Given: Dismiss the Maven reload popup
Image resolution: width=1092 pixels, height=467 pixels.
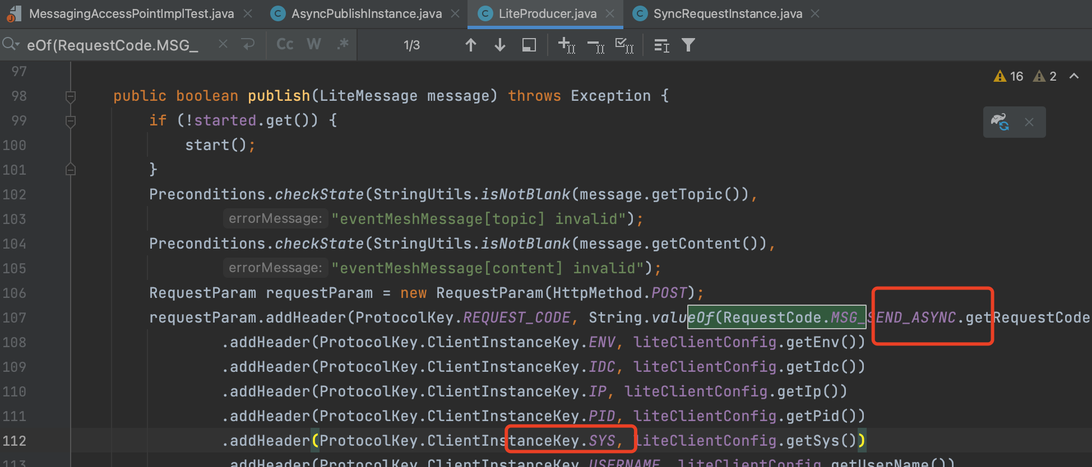Looking at the screenshot, I should tap(1029, 122).
